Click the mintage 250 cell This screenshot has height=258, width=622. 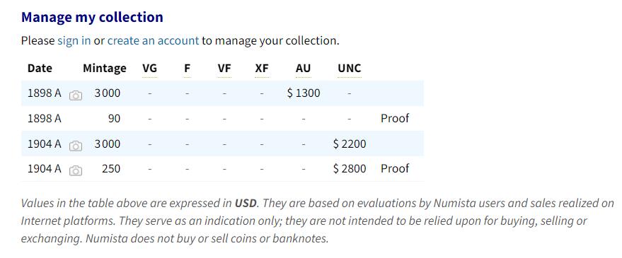pos(111,168)
